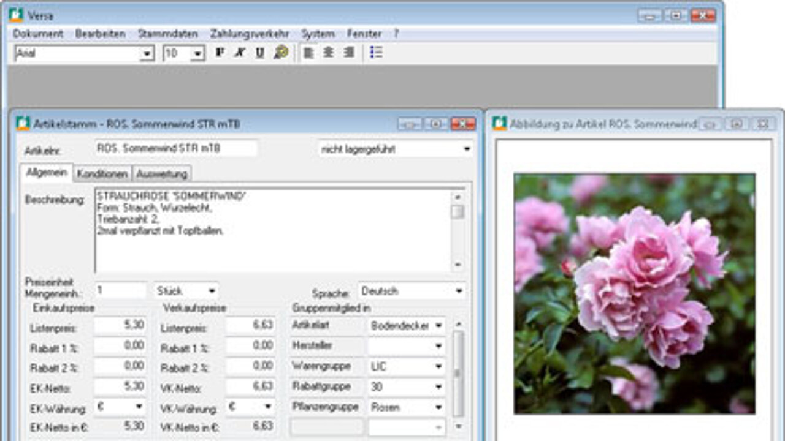Open the font size 10 dropdown
Viewport: 785px width, 441px height.
197,54
